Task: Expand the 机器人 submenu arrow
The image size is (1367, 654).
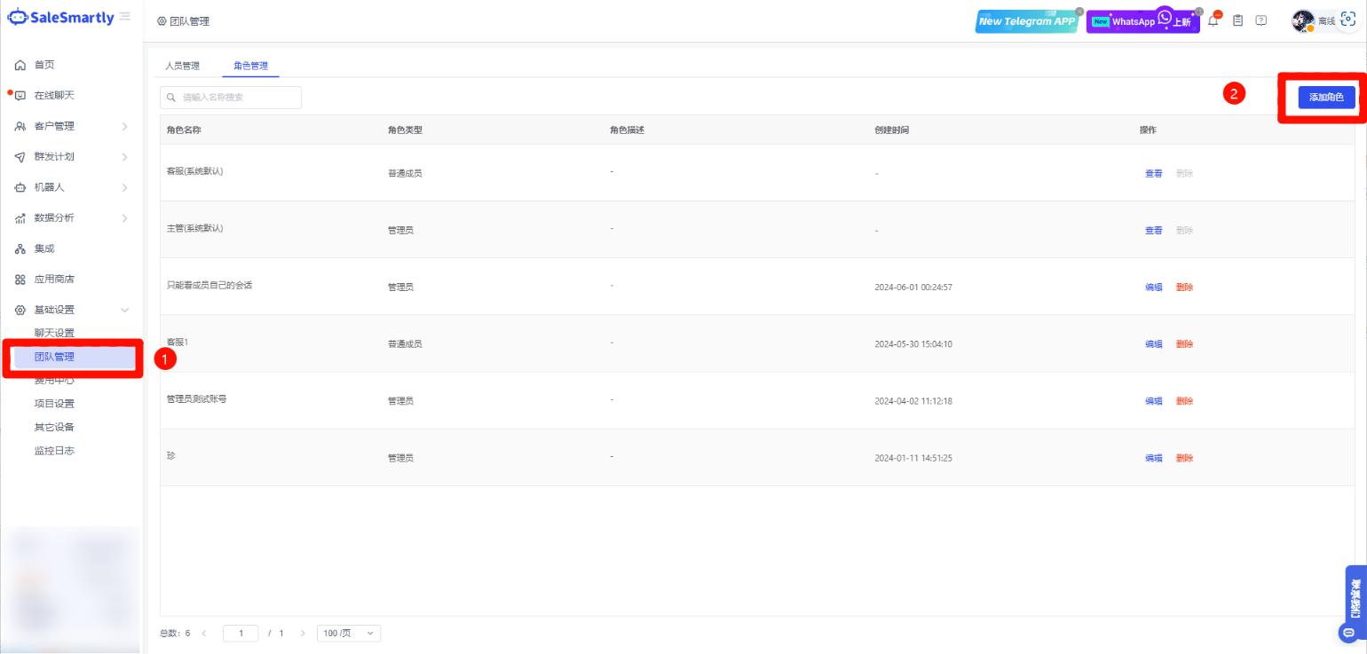Action: click(x=125, y=187)
